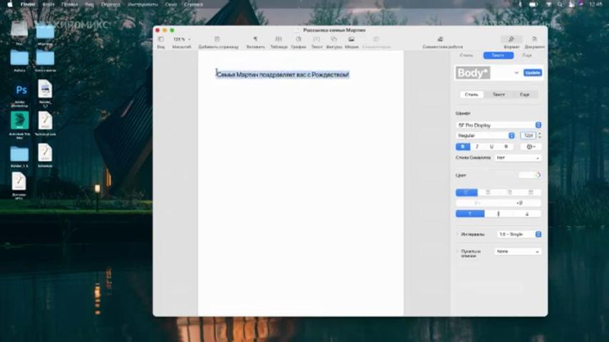Open the Правка menu in the menu bar
Screen dimensions: 609x342
coord(69,4)
